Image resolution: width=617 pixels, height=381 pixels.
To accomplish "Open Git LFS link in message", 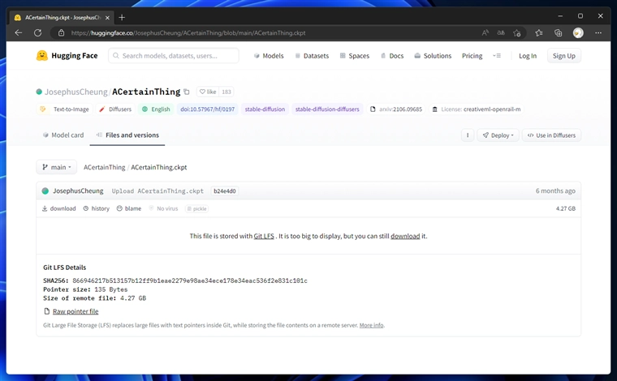I will (x=264, y=236).
